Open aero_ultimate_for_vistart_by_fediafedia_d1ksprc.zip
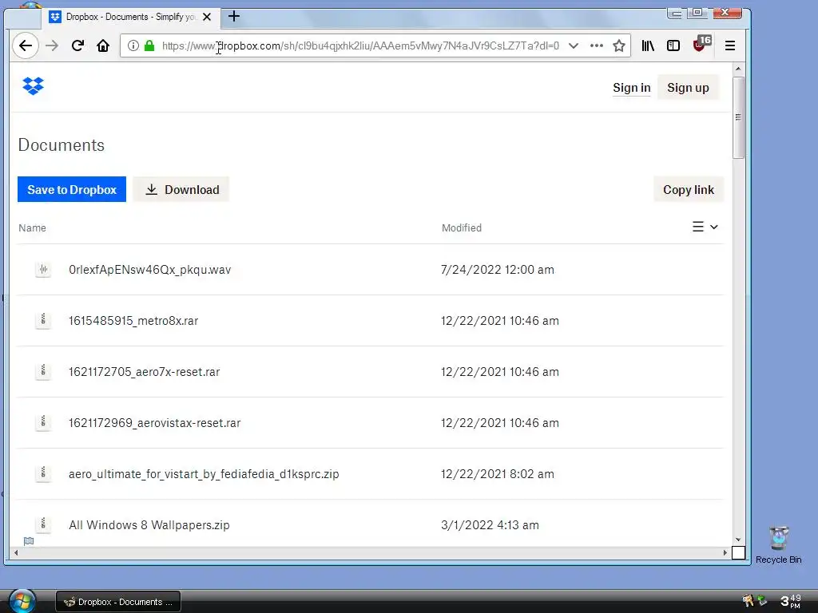Viewport: 818px width, 613px height. click(204, 474)
